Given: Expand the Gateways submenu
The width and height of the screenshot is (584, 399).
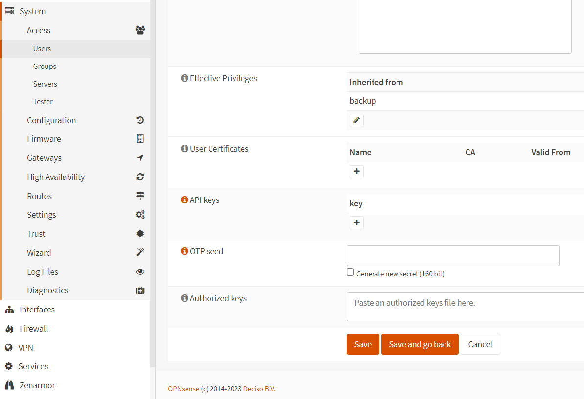Looking at the screenshot, I should tap(76, 158).
